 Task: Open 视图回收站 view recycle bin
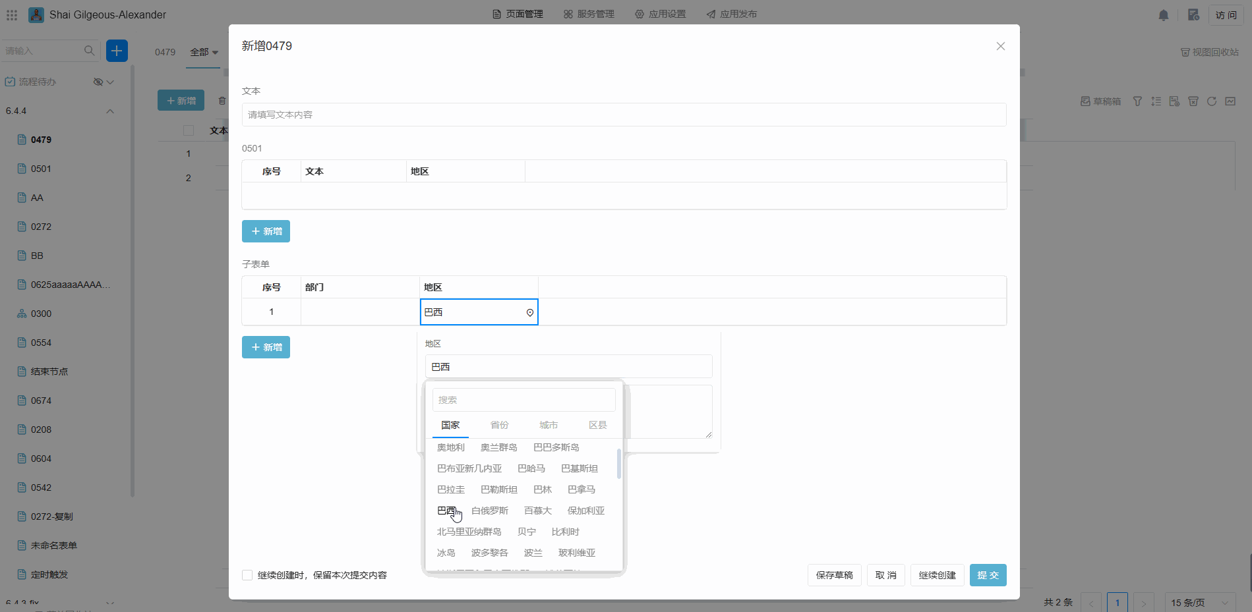click(1210, 52)
